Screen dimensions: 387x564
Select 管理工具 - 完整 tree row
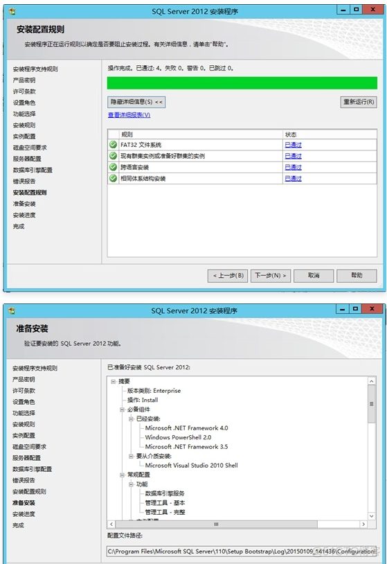[165, 512]
